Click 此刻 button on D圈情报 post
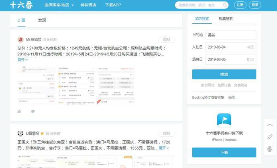The width and height of the screenshot is (277, 168). click(167, 134)
